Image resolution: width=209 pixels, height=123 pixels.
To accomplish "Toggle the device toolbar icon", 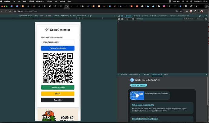I will (x=122, y=15).
